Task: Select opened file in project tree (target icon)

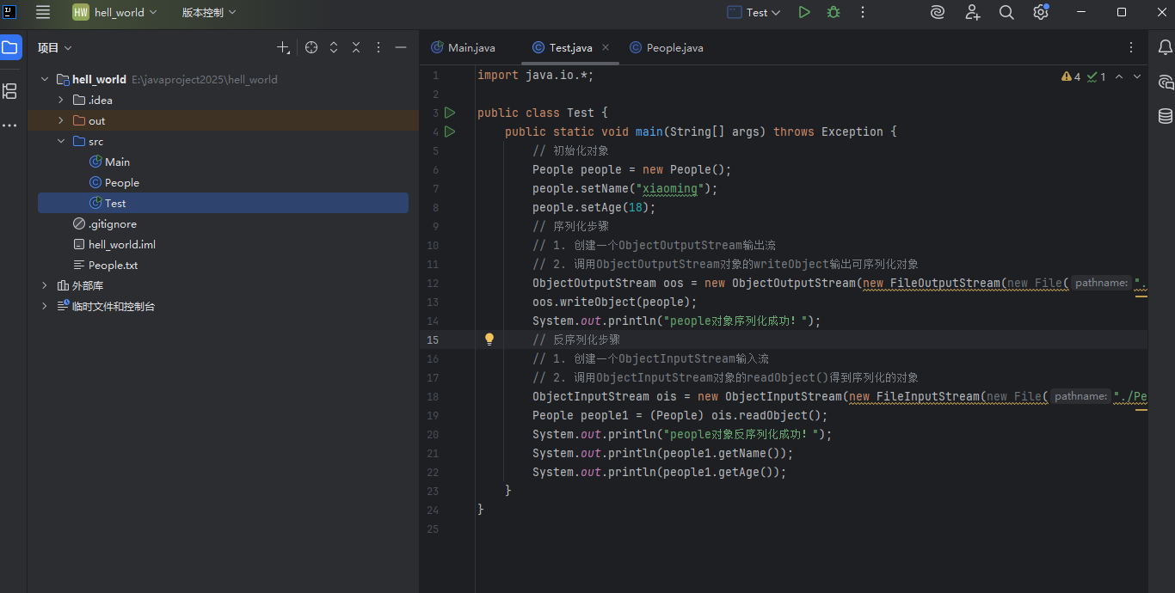Action: pyautogui.click(x=311, y=48)
